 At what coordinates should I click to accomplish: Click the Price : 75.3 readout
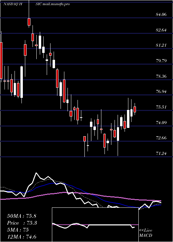[22, 223]
